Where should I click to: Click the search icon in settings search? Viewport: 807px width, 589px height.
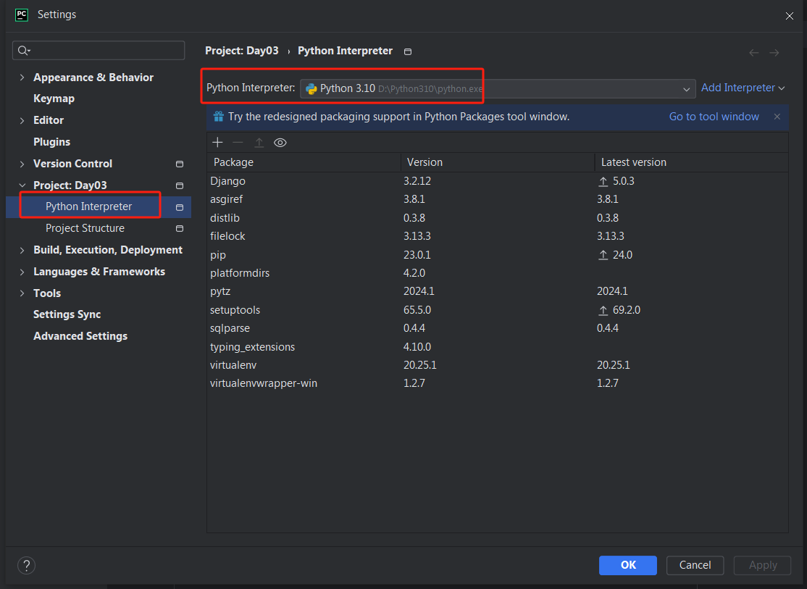tap(24, 51)
